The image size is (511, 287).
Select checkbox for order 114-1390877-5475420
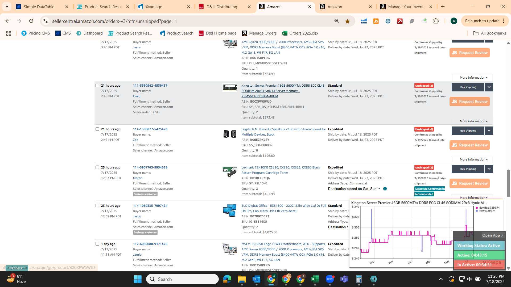coord(97,129)
